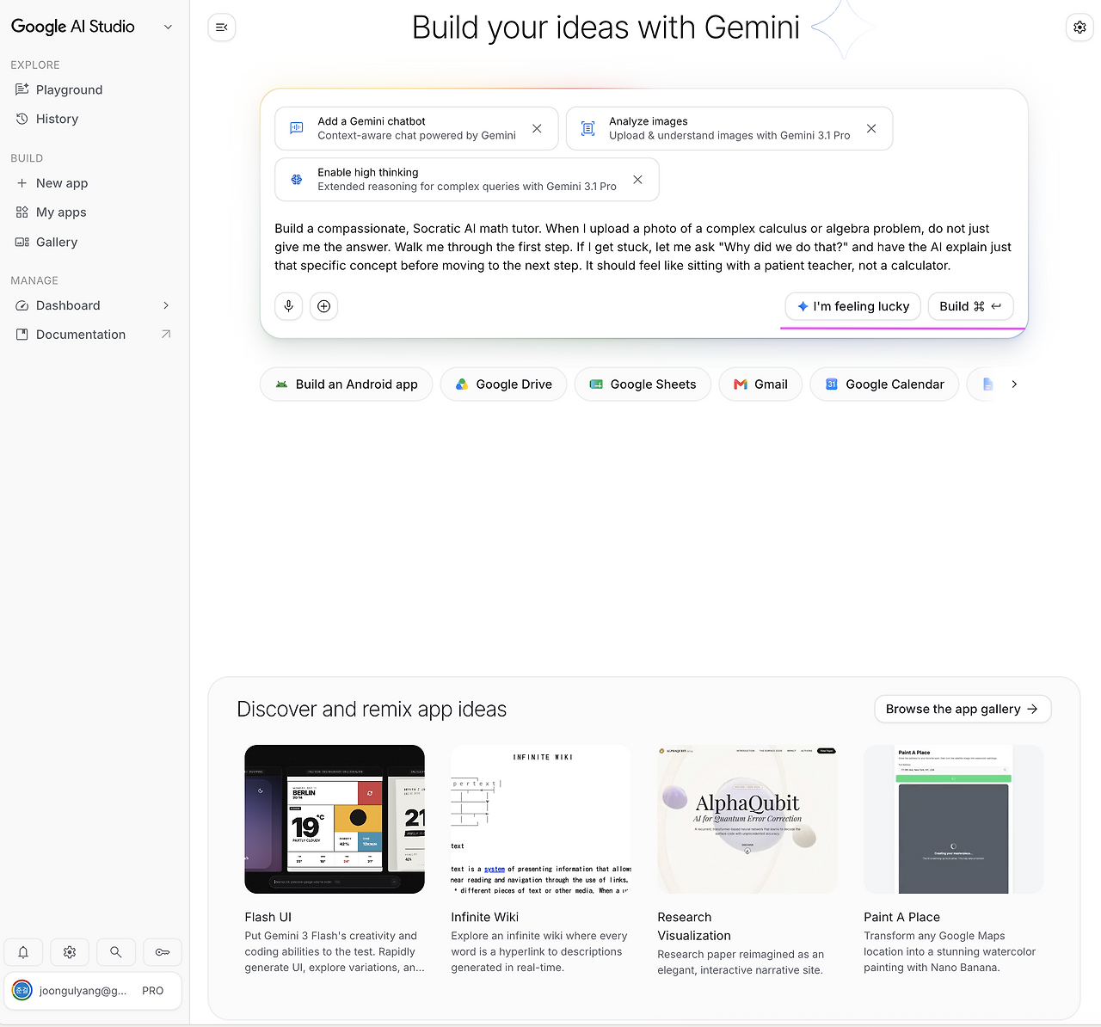1101x1027 pixels.
Task: Click the EXPLORE section header
Action: [x=35, y=65]
